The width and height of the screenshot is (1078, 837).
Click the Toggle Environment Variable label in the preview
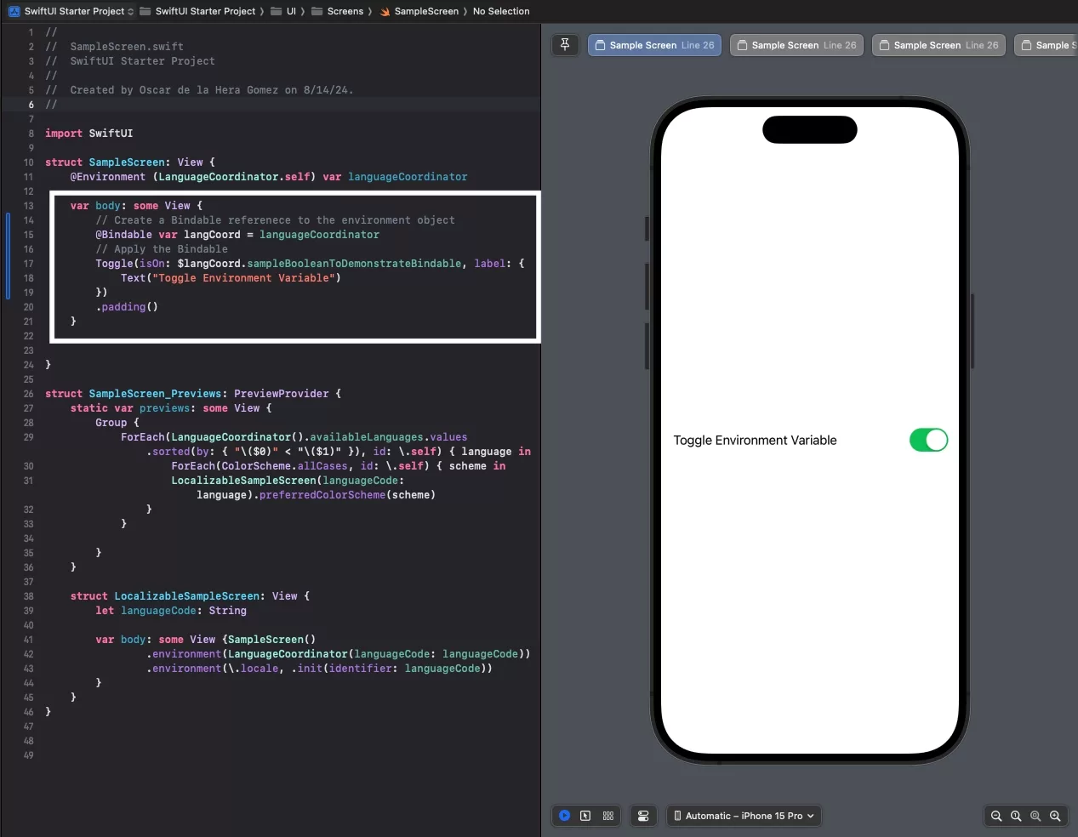tap(755, 440)
